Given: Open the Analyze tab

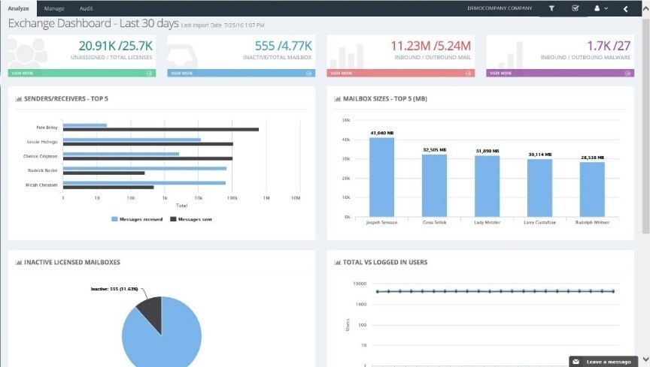Looking at the screenshot, I should 18,8.
